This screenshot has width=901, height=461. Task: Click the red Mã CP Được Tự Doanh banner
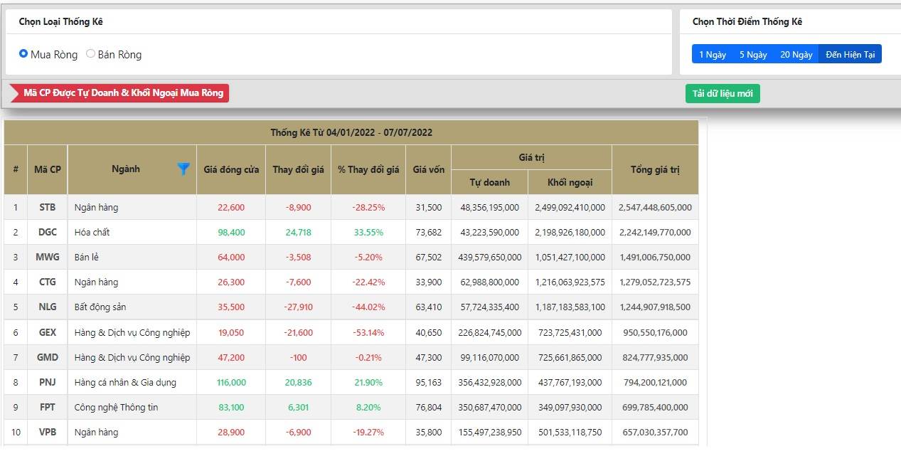120,93
